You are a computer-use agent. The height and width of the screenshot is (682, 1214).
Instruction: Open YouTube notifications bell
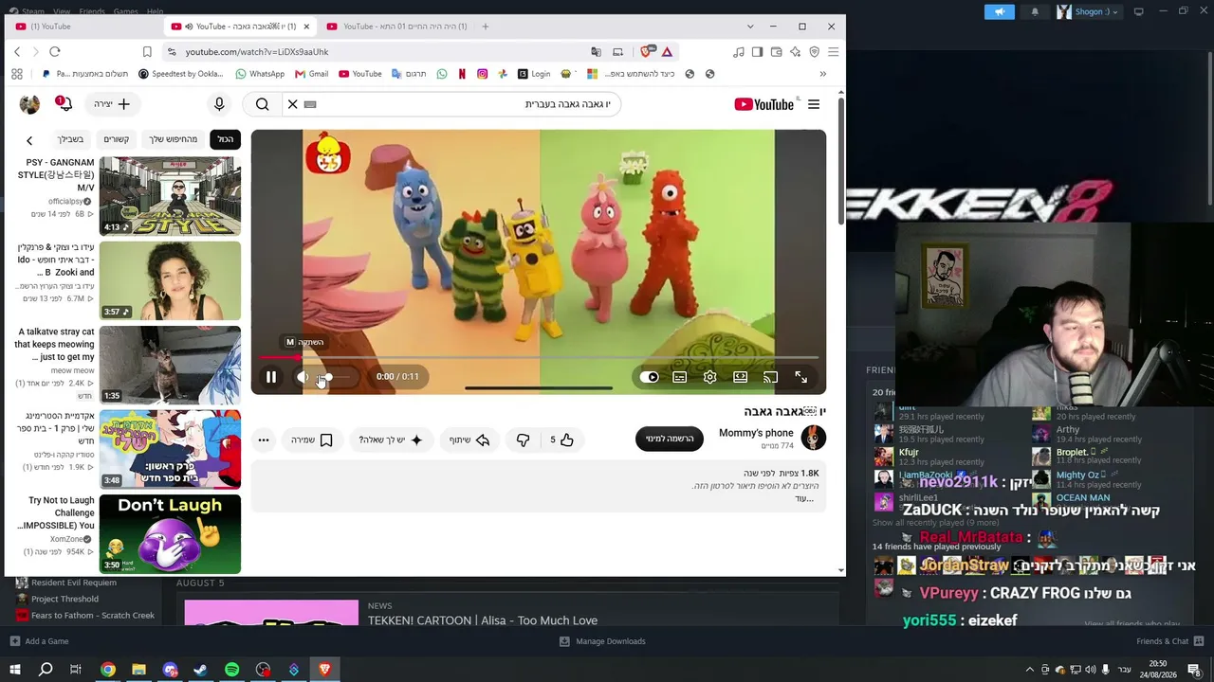coord(64,104)
